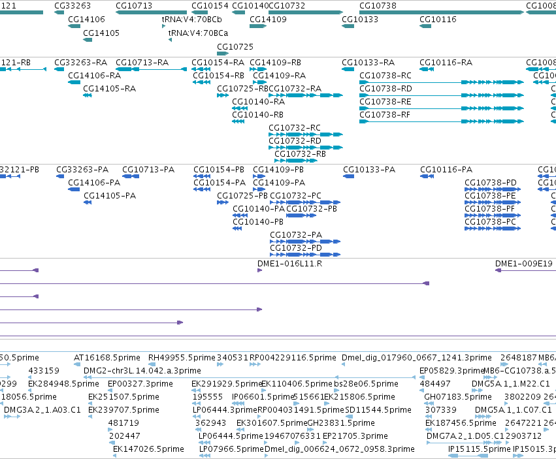The image size is (556, 459).
Task: Select the CG10713 gene label
Action: pos(134,6)
